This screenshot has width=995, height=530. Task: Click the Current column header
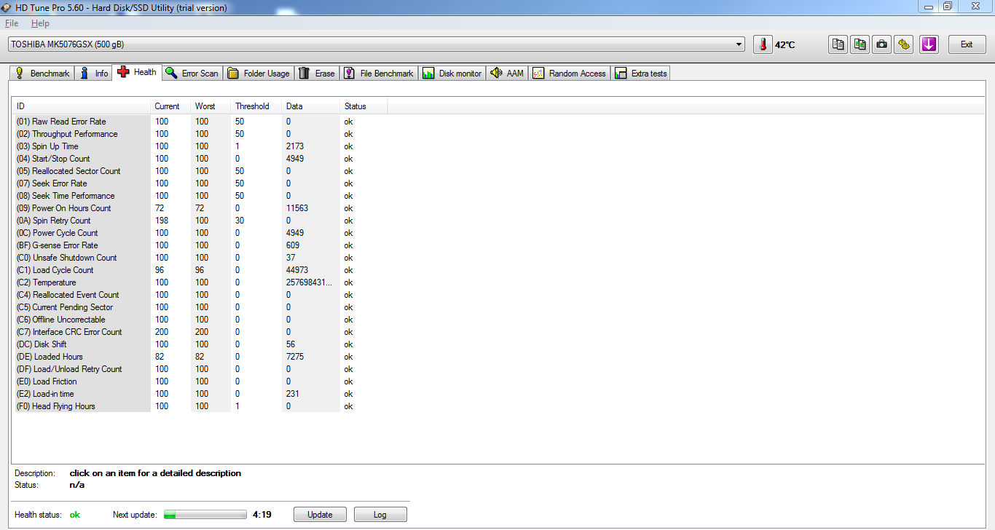tap(170, 106)
